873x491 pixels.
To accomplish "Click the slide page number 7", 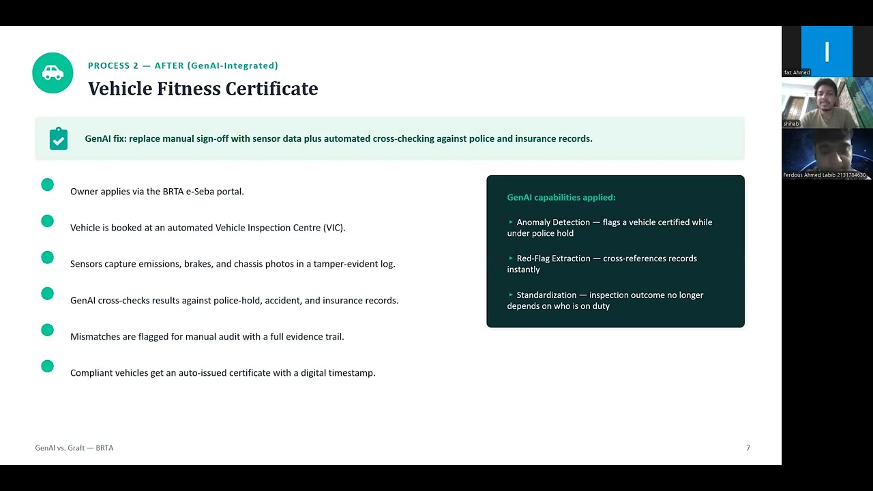I will (x=748, y=448).
